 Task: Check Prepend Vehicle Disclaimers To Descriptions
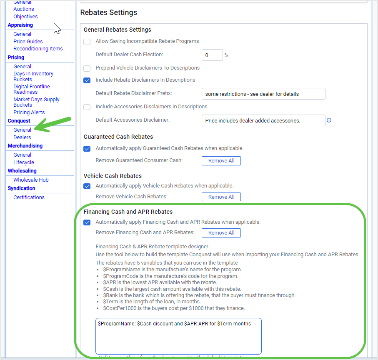(87, 68)
